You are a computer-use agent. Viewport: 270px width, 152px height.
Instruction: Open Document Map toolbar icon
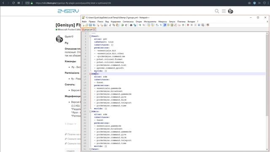[172, 25]
